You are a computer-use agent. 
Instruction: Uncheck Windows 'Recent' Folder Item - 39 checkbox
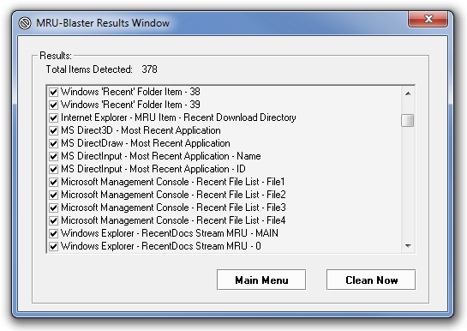click(x=53, y=105)
